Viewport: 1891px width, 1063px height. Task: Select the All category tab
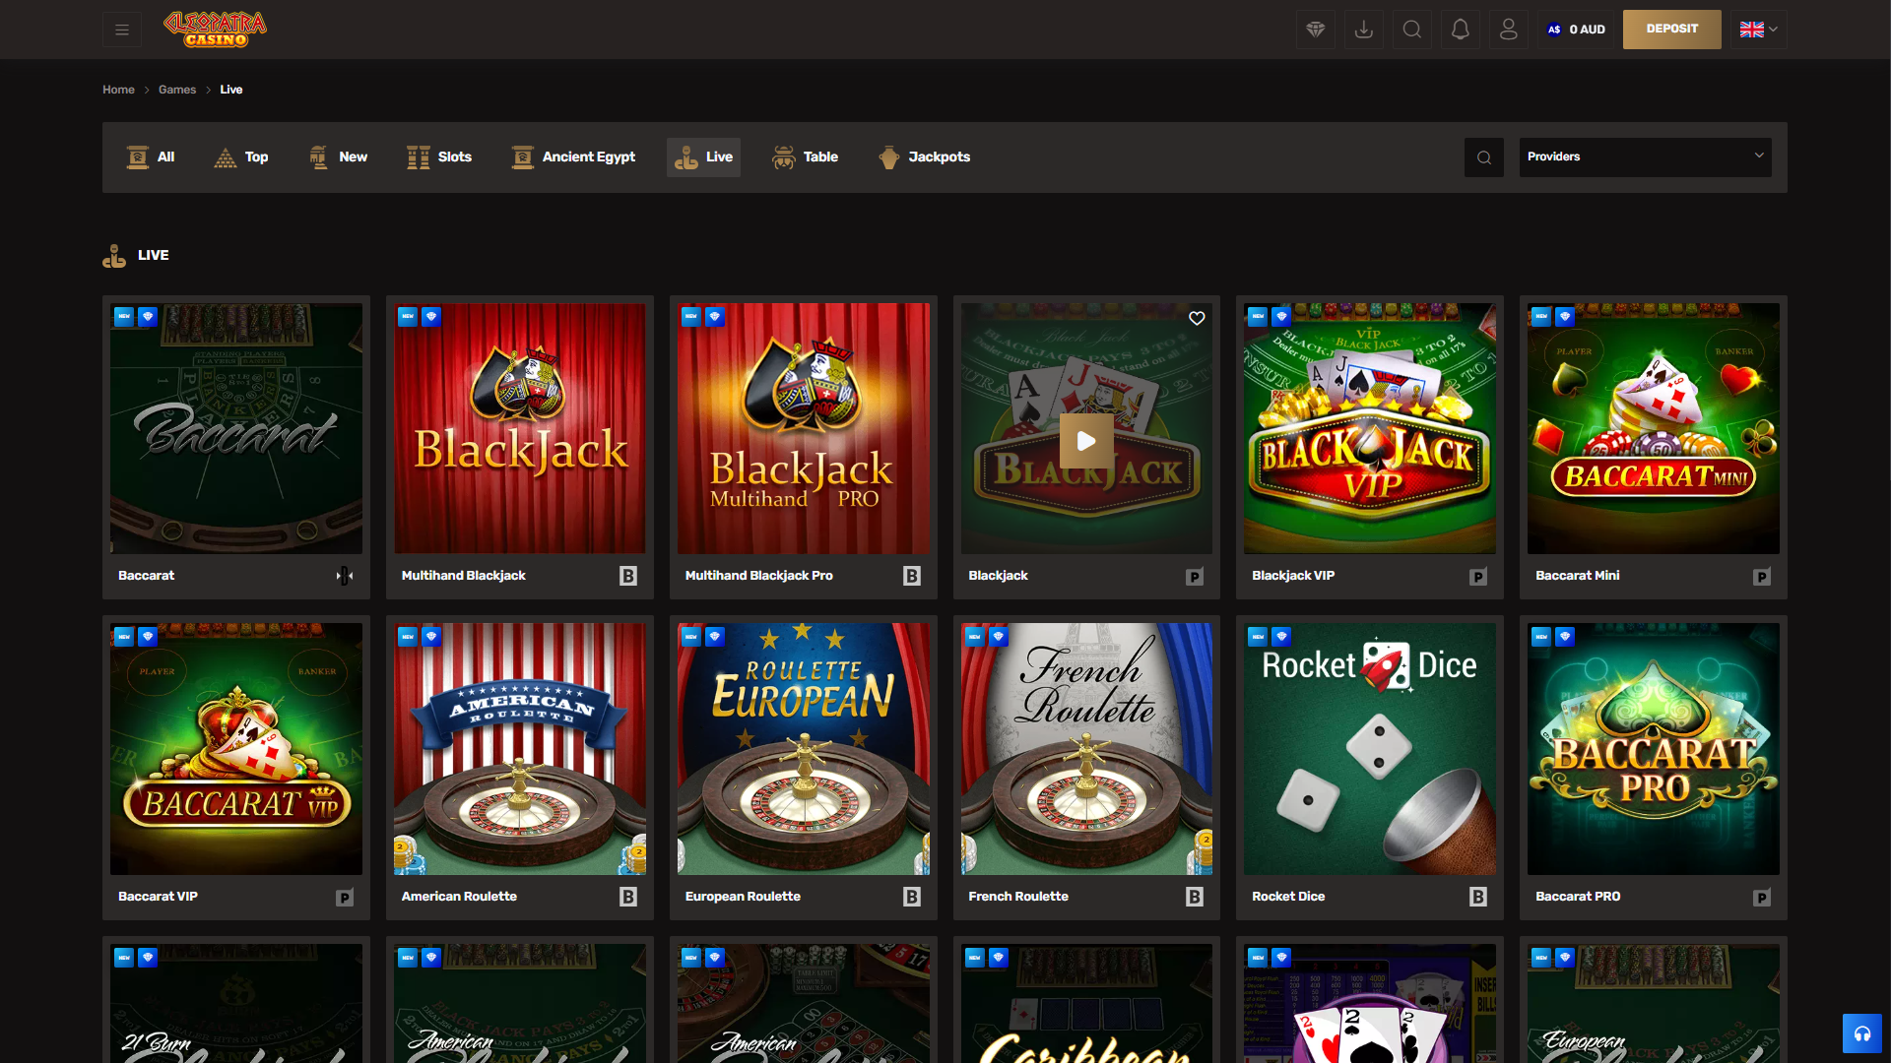point(151,157)
